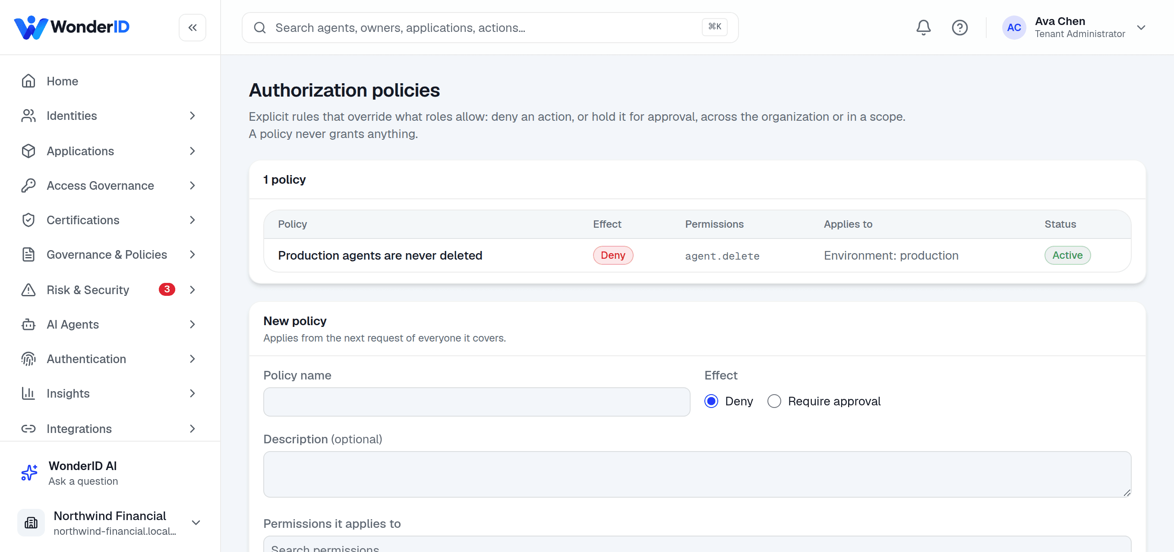Open the help question-mark icon
Viewport: 1174px width, 552px height.
pos(959,28)
